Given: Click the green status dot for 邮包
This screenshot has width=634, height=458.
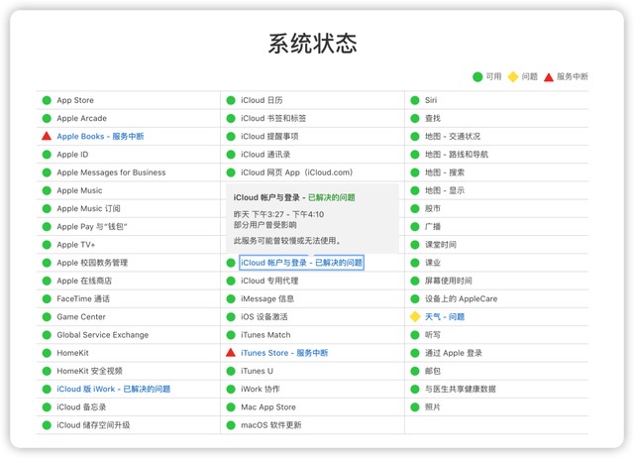Looking at the screenshot, I should pyautogui.click(x=415, y=371).
